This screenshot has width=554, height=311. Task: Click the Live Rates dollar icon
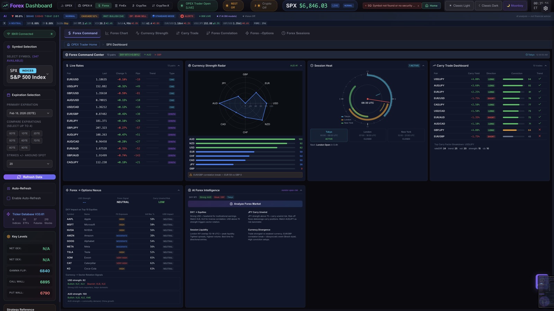point(66,65)
